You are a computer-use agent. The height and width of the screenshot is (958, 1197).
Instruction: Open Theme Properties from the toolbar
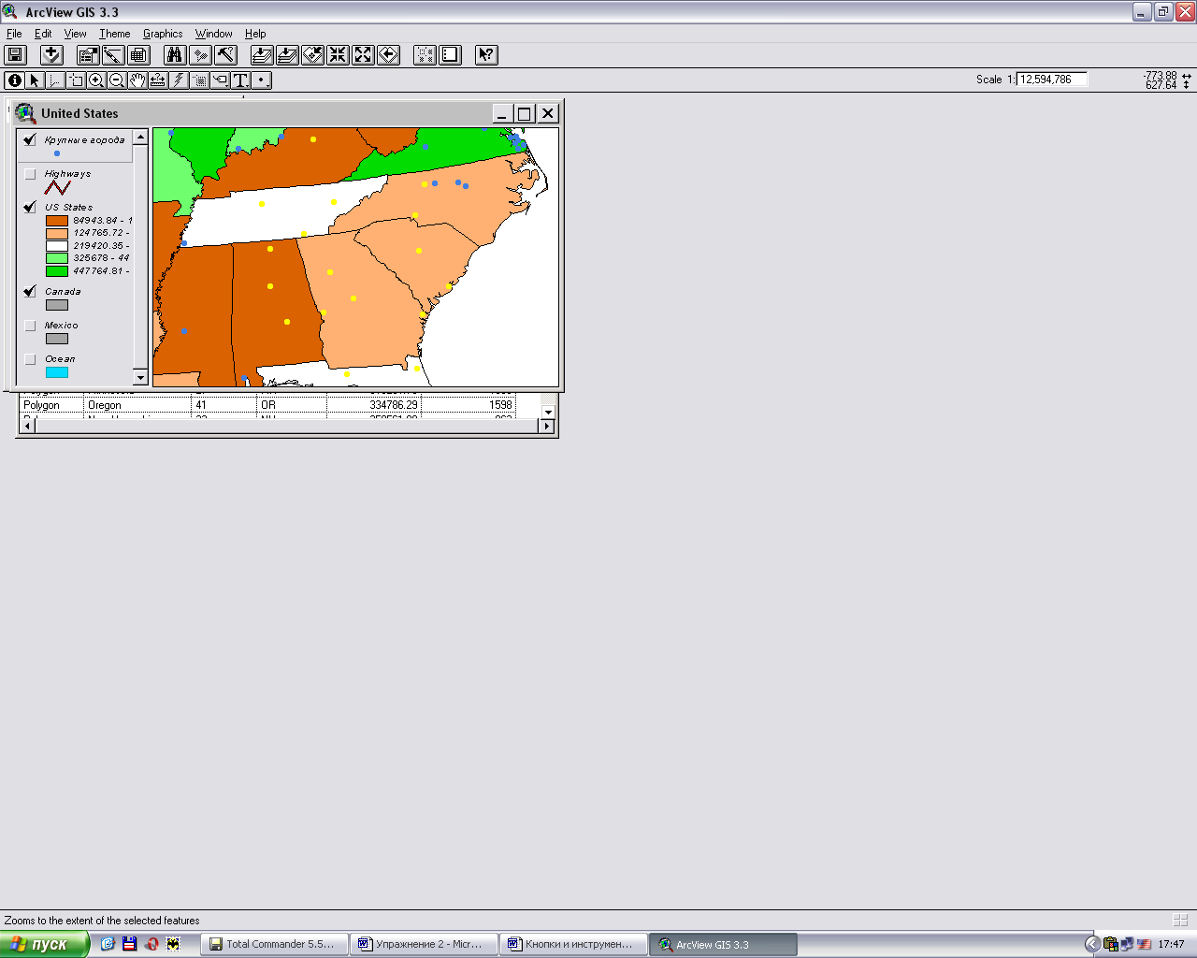coord(88,55)
